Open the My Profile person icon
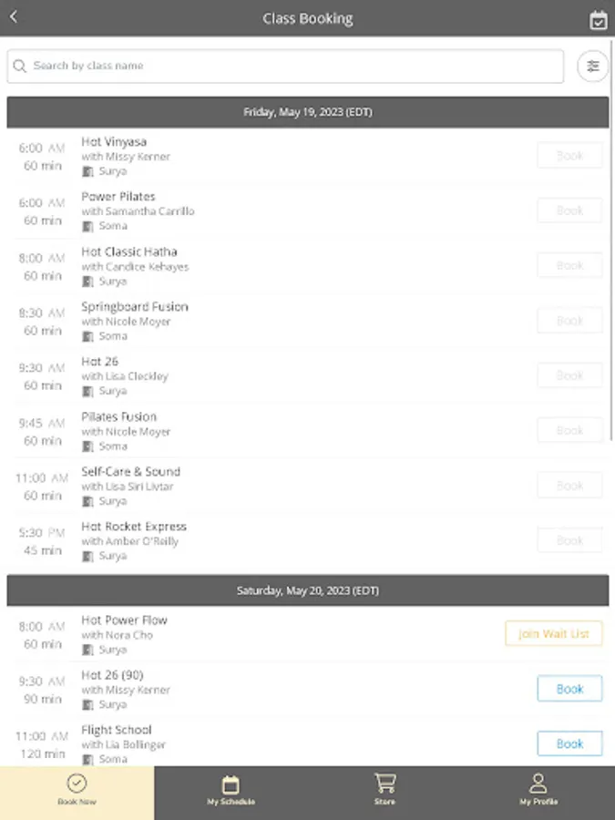This screenshot has width=615, height=820. pyautogui.click(x=538, y=783)
